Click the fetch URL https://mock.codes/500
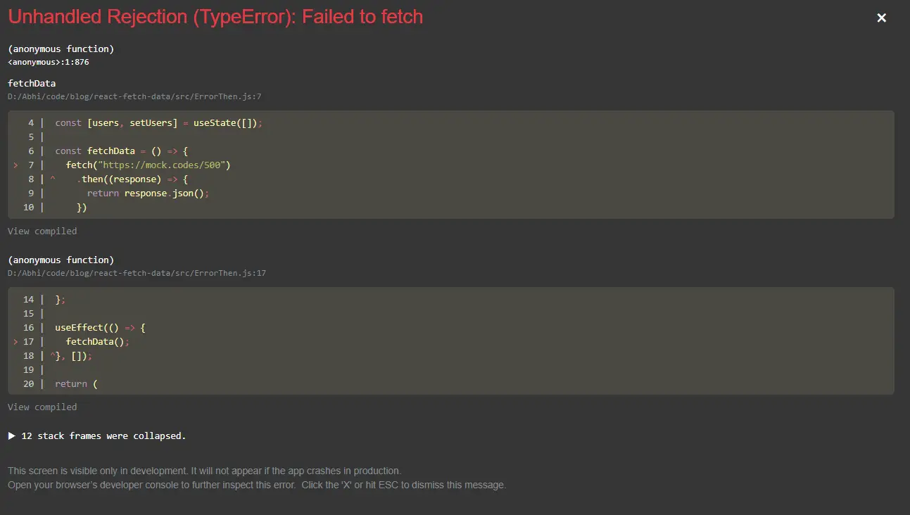The height and width of the screenshot is (515, 910). 164,165
